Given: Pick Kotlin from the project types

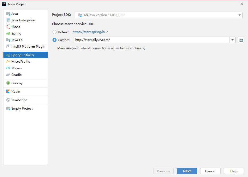Looking at the screenshot, I should pyautogui.click(x=26, y=91).
